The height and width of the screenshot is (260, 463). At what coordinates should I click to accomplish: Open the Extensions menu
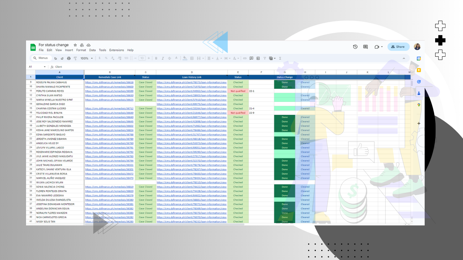[x=116, y=50]
